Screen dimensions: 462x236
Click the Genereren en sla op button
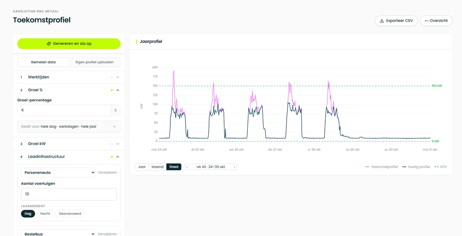tap(69, 44)
